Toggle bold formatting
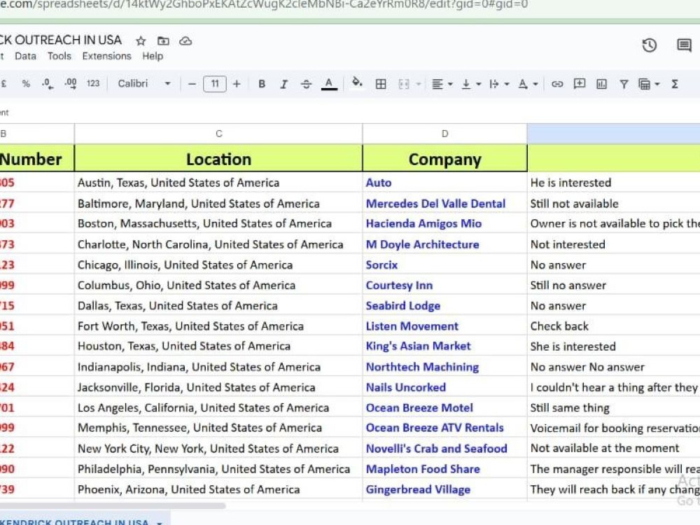Viewport: 700px width, 525px height. click(x=262, y=84)
